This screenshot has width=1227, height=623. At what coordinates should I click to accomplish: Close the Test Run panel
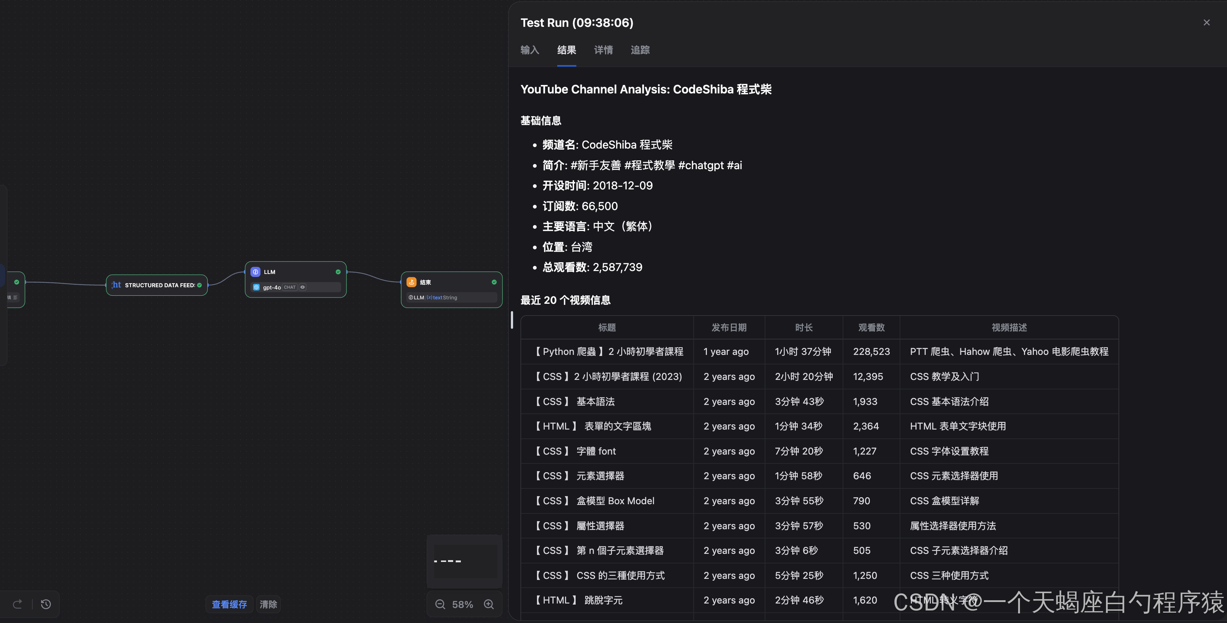(x=1206, y=22)
